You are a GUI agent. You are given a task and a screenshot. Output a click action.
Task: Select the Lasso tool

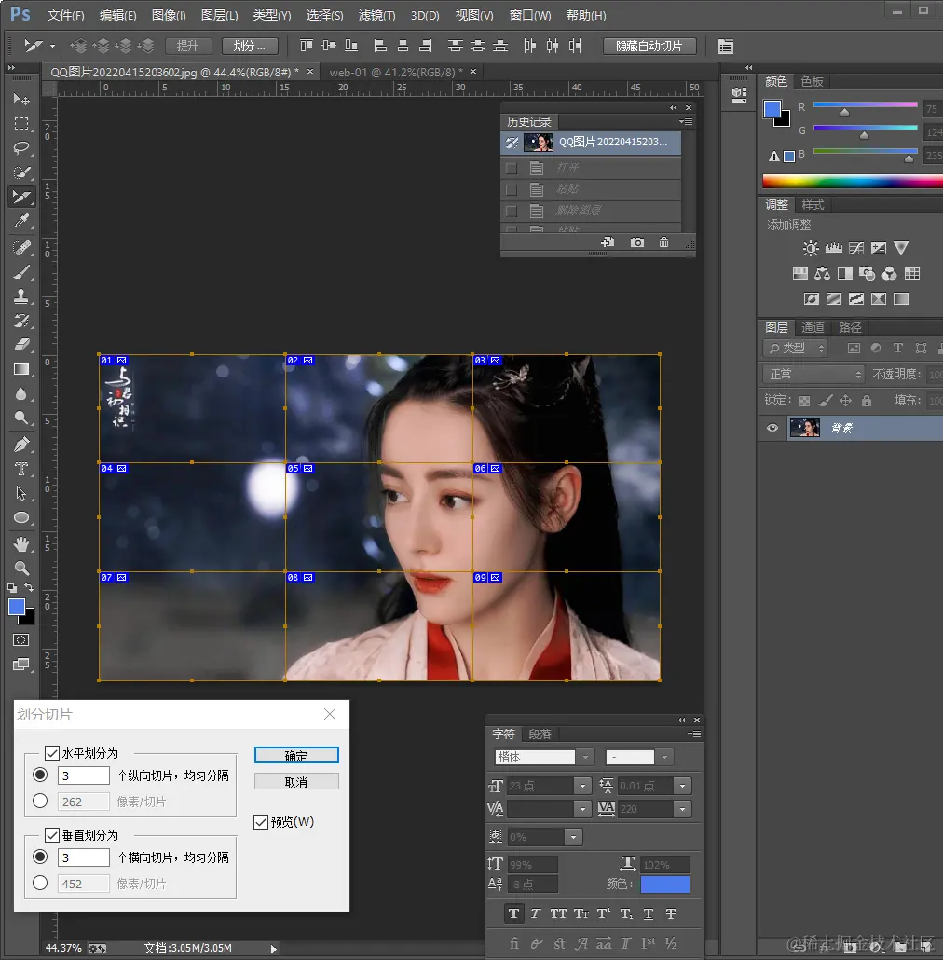[x=21, y=148]
